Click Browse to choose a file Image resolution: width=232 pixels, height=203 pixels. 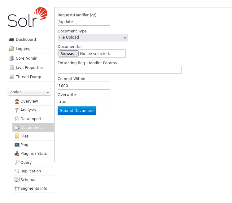[x=68, y=54]
